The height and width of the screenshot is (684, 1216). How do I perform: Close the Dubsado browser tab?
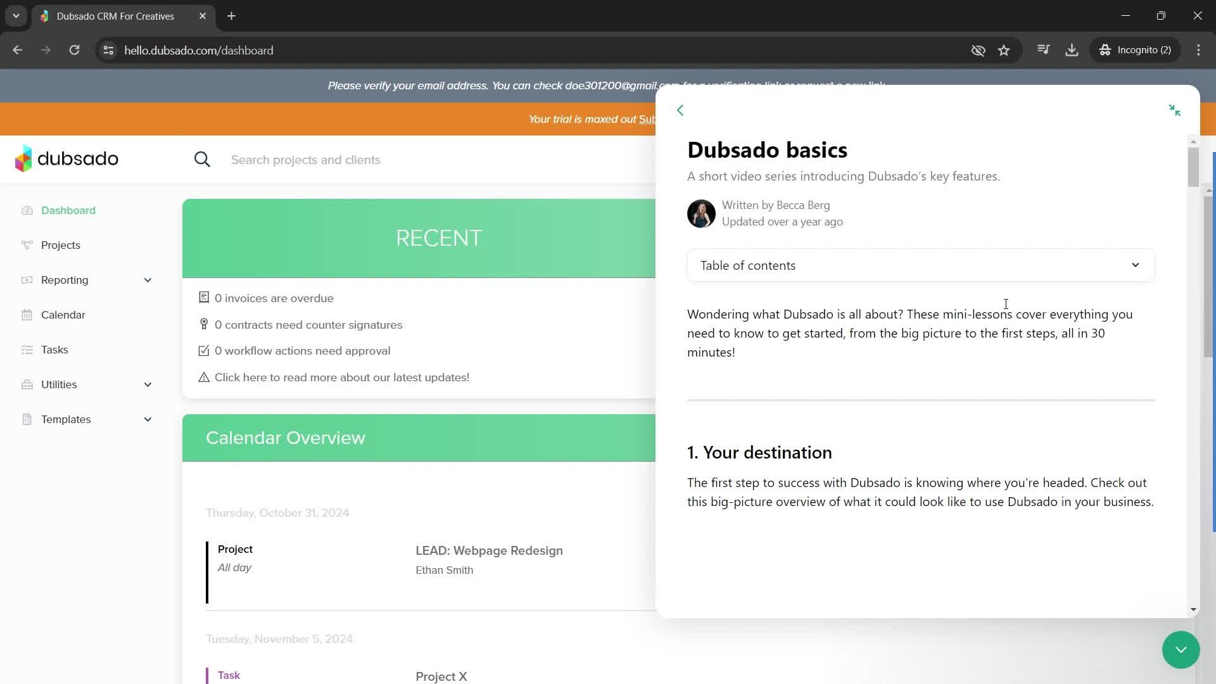(203, 16)
